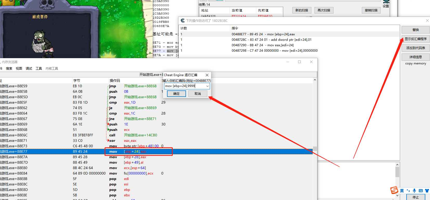Click the 停止 button
430x200 pixels.
[x=416, y=197]
